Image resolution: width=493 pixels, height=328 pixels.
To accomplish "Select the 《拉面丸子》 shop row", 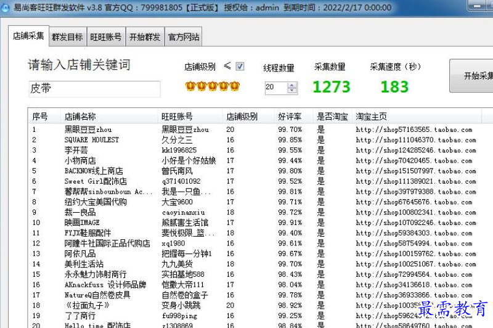I will pyautogui.click(x=87, y=305).
